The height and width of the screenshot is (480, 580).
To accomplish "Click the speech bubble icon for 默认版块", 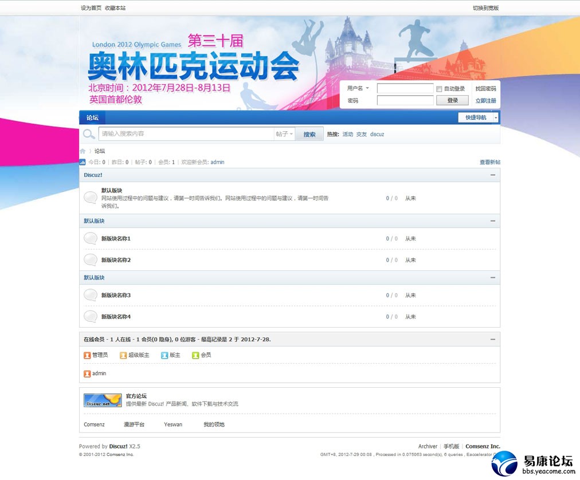I will [x=91, y=198].
